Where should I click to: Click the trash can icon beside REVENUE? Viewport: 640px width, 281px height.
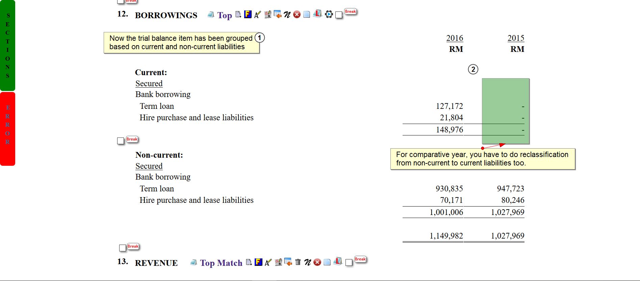pos(298,262)
